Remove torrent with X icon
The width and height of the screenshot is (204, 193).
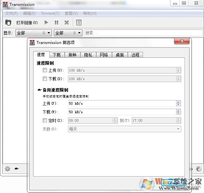(67, 23)
